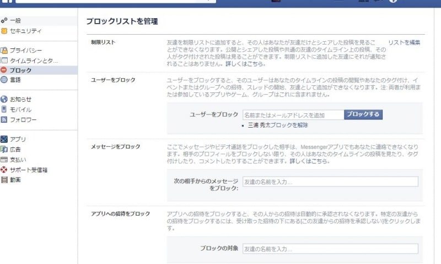Screen dimensions: 441x264
Task: Open アプリ settings
Action: [x=18, y=139]
